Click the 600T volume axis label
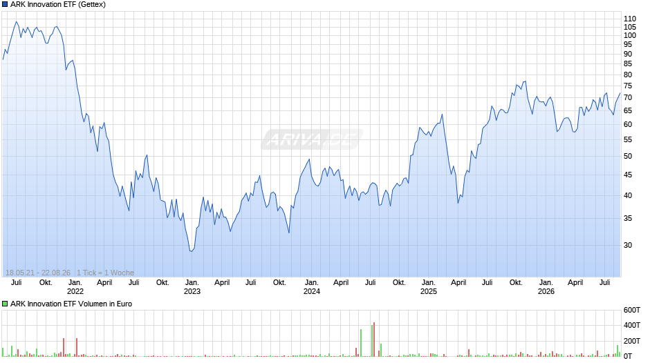650x363 pixels. [632, 310]
